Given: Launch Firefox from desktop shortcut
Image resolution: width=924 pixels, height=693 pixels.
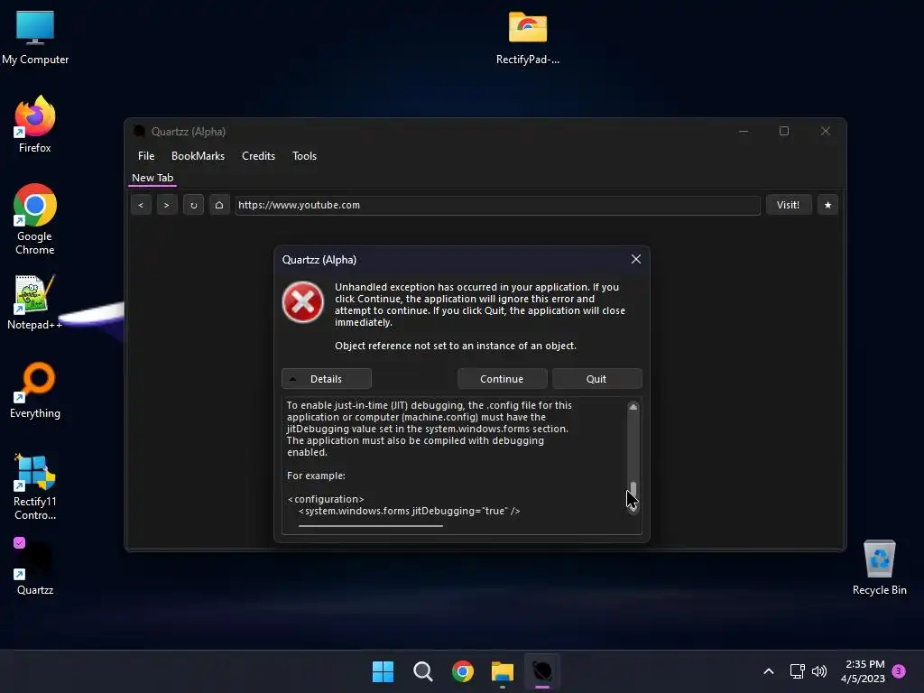Looking at the screenshot, I should (35, 125).
